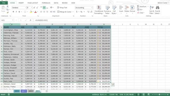
Task: Switch to Page Break Preview icon
Action: point(149,94)
